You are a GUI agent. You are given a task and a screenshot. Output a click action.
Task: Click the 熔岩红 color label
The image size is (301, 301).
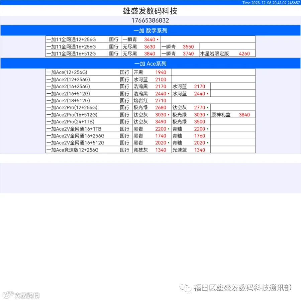pos(141,101)
